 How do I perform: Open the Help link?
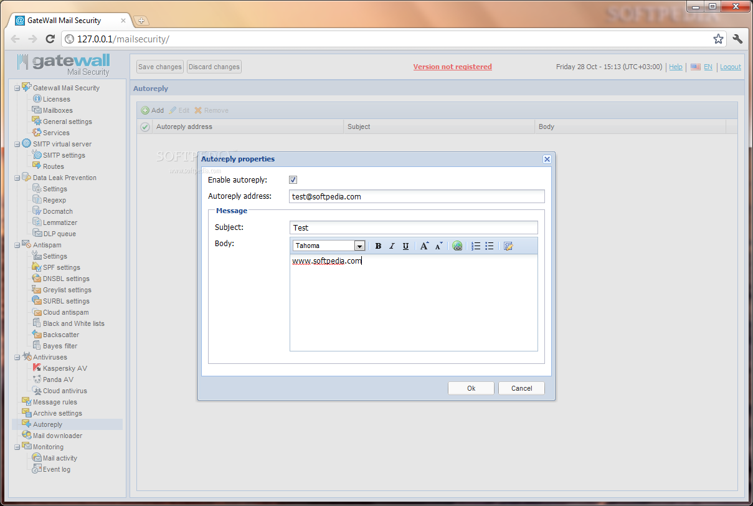(676, 67)
